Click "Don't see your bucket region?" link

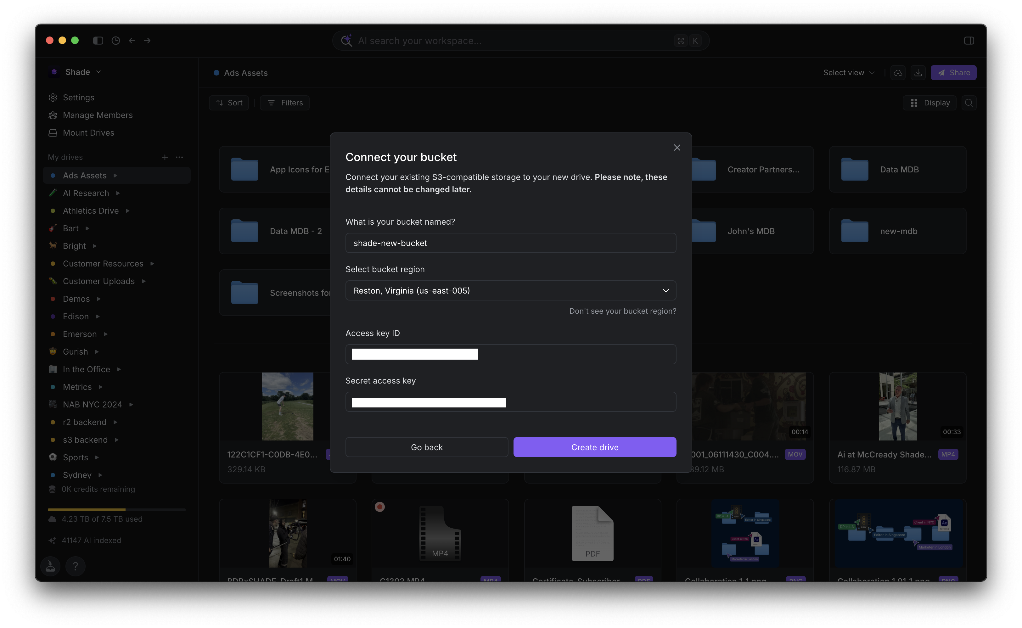pos(622,311)
